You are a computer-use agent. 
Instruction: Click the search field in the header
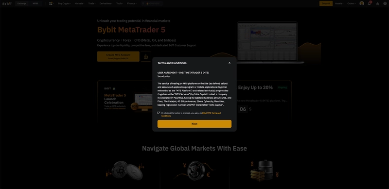click(152, 3)
